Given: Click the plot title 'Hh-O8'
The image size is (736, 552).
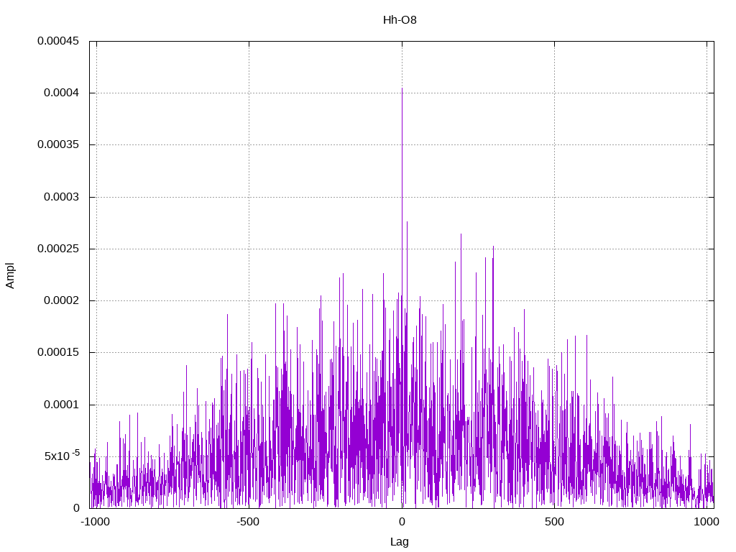Looking at the screenshot, I should point(400,20).
